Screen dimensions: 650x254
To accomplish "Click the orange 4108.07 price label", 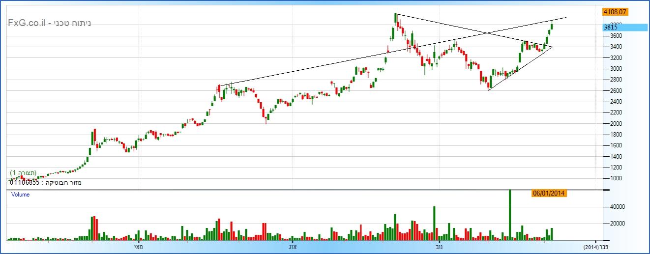I will (x=615, y=11).
